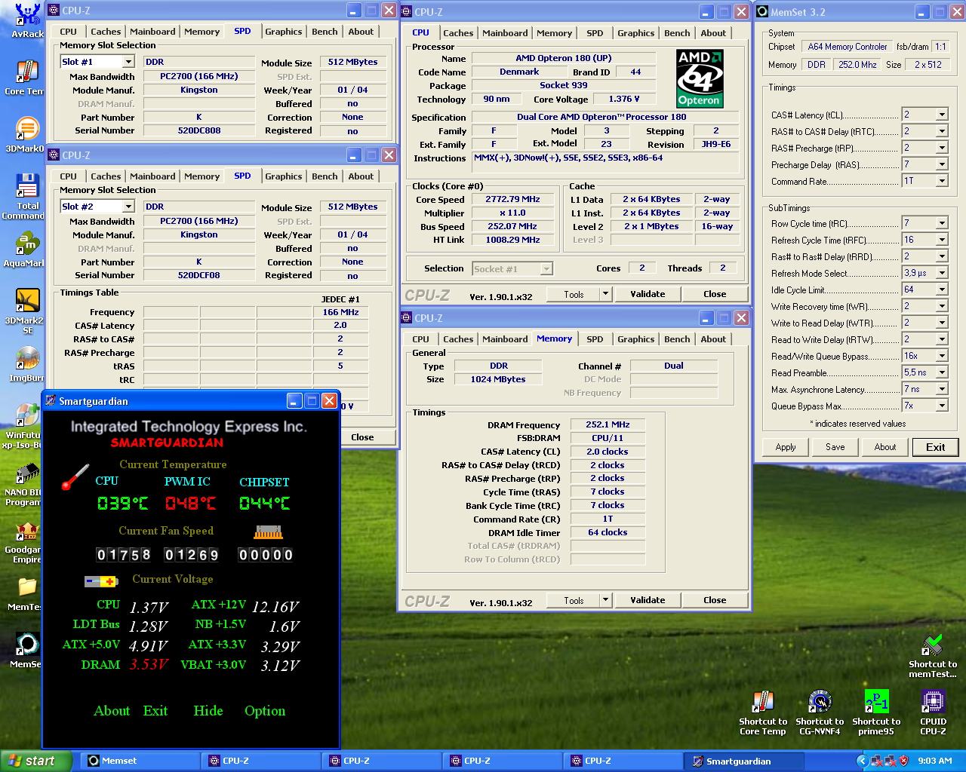This screenshot has width=966, height=772.
Task: Open Bench tab in Slot #2 window
Action: [x=325, y=176]
